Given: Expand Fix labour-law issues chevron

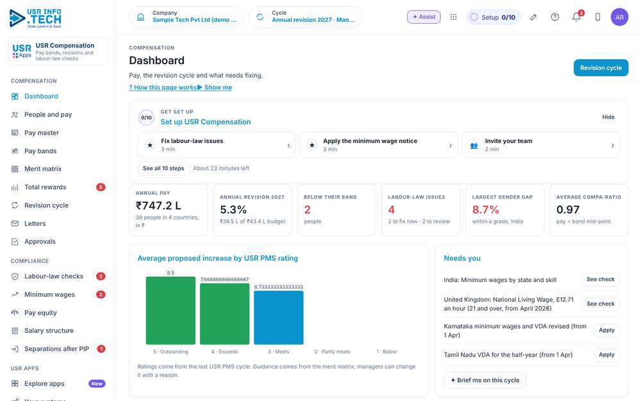Looking at the screenshot, I should click(x=288, y=145).
